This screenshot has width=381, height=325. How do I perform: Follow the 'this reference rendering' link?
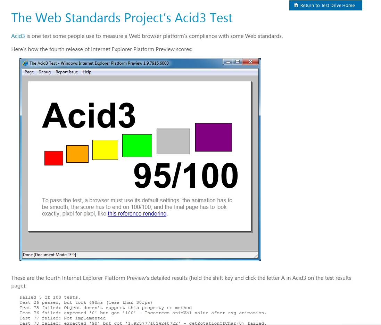(x=137, y=213)
